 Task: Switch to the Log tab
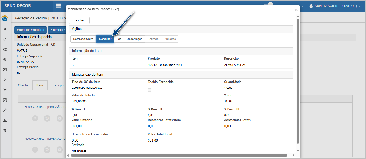coord(119,39)
